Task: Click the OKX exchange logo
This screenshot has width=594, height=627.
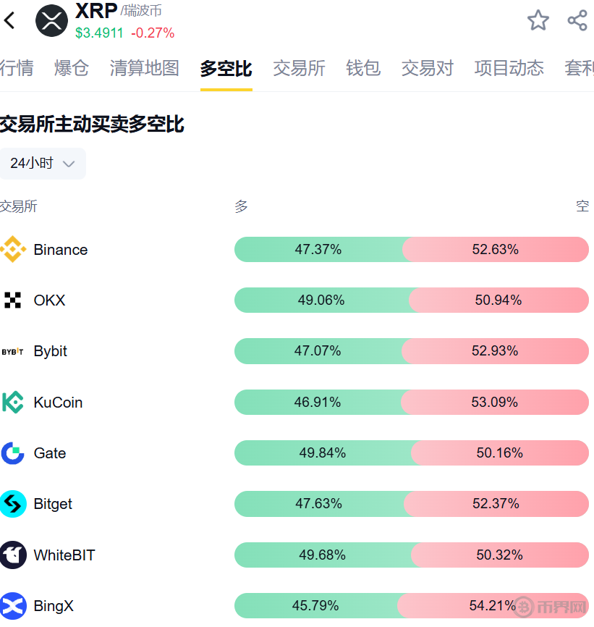Action: 13,300
